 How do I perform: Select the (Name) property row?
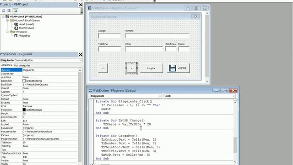click(39, 70)
